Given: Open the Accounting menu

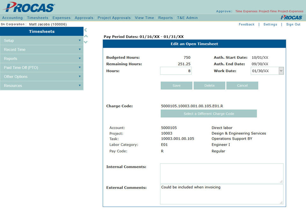Looking at the screenshot, I should click(x=12, y=18).
